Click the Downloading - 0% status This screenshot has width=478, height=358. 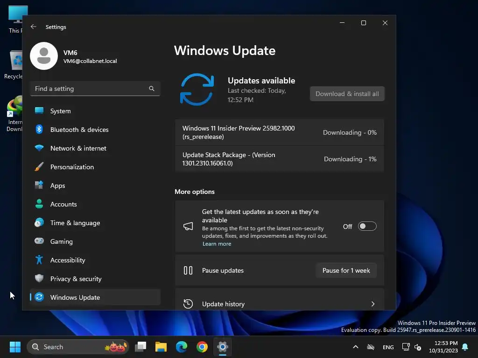pyautogui.click(x=350, y=132)
